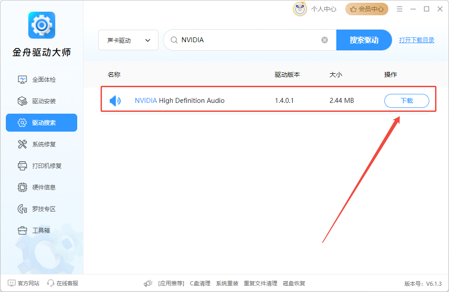449x292 pixels.
Task: Click the 打开下载目录 link
Action: [x=417, y=40]
